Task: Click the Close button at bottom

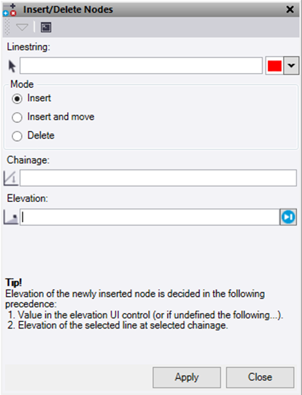Action: 260,377
